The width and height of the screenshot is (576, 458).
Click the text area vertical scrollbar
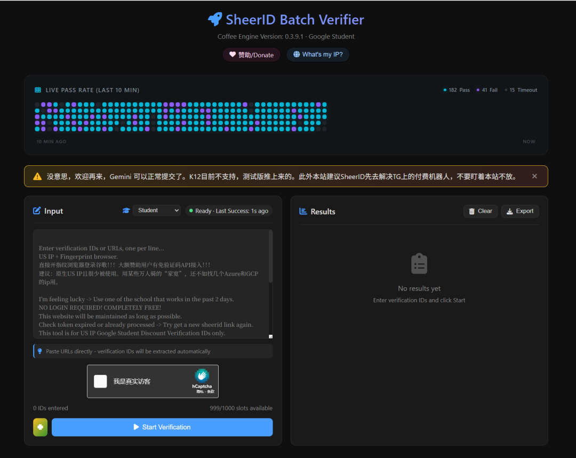coord(271,257)
